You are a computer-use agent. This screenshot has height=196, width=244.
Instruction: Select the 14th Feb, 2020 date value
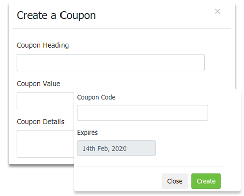[x=104, y=148]
